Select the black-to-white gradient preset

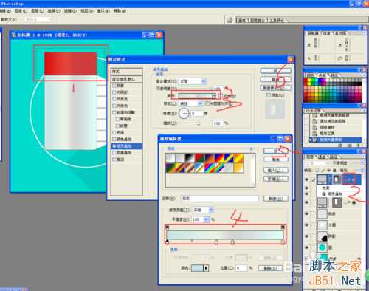[190, 158]
